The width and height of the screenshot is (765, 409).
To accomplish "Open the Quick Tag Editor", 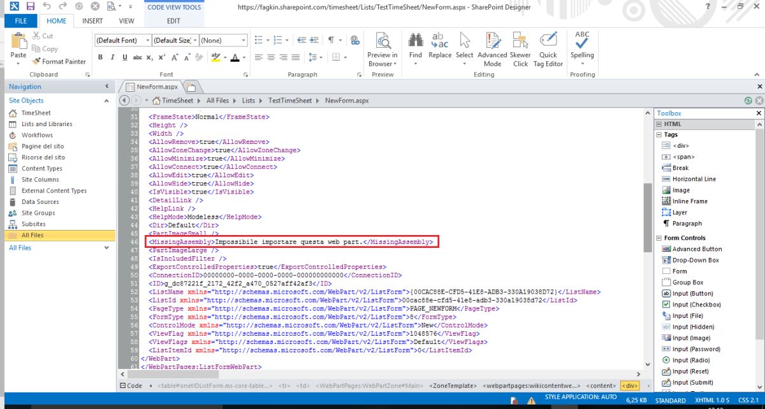I will pos(548,48).
